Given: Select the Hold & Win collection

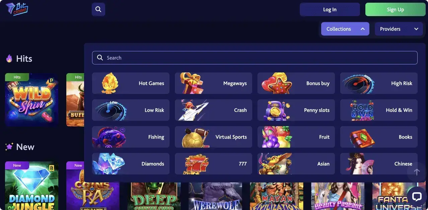Looking at the screenshot, I should tap(379, 110).
